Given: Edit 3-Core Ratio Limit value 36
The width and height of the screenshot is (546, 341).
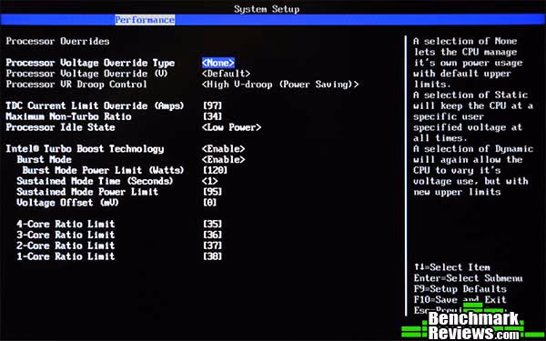Looking at the screenshot, I should (212, 235).
